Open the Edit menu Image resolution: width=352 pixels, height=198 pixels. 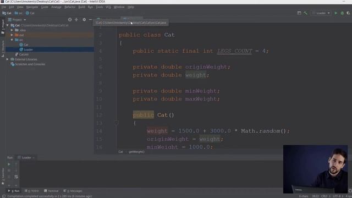click(x=11, y=7)
